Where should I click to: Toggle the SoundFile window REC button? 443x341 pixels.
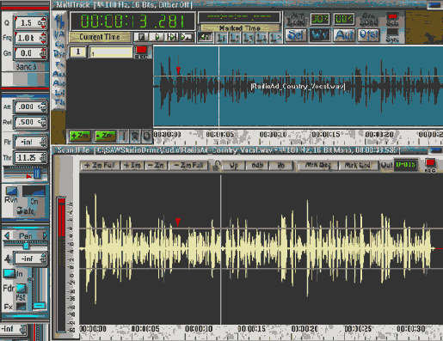tap(430, 165)
